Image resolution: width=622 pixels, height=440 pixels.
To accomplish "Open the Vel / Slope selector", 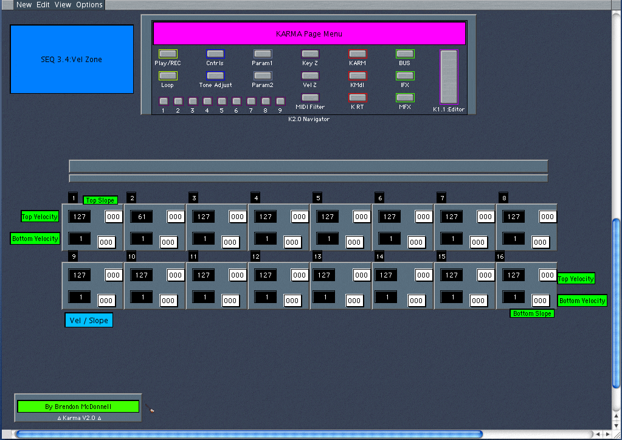I will [x=89, y=320].
